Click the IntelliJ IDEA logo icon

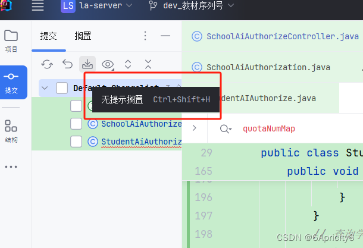[x=6, y=5]
